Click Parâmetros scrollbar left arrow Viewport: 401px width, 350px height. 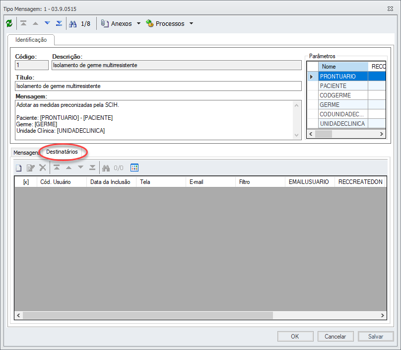(x=311, y=134)
